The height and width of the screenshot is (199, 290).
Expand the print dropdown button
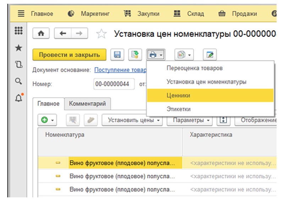(156, 55)
